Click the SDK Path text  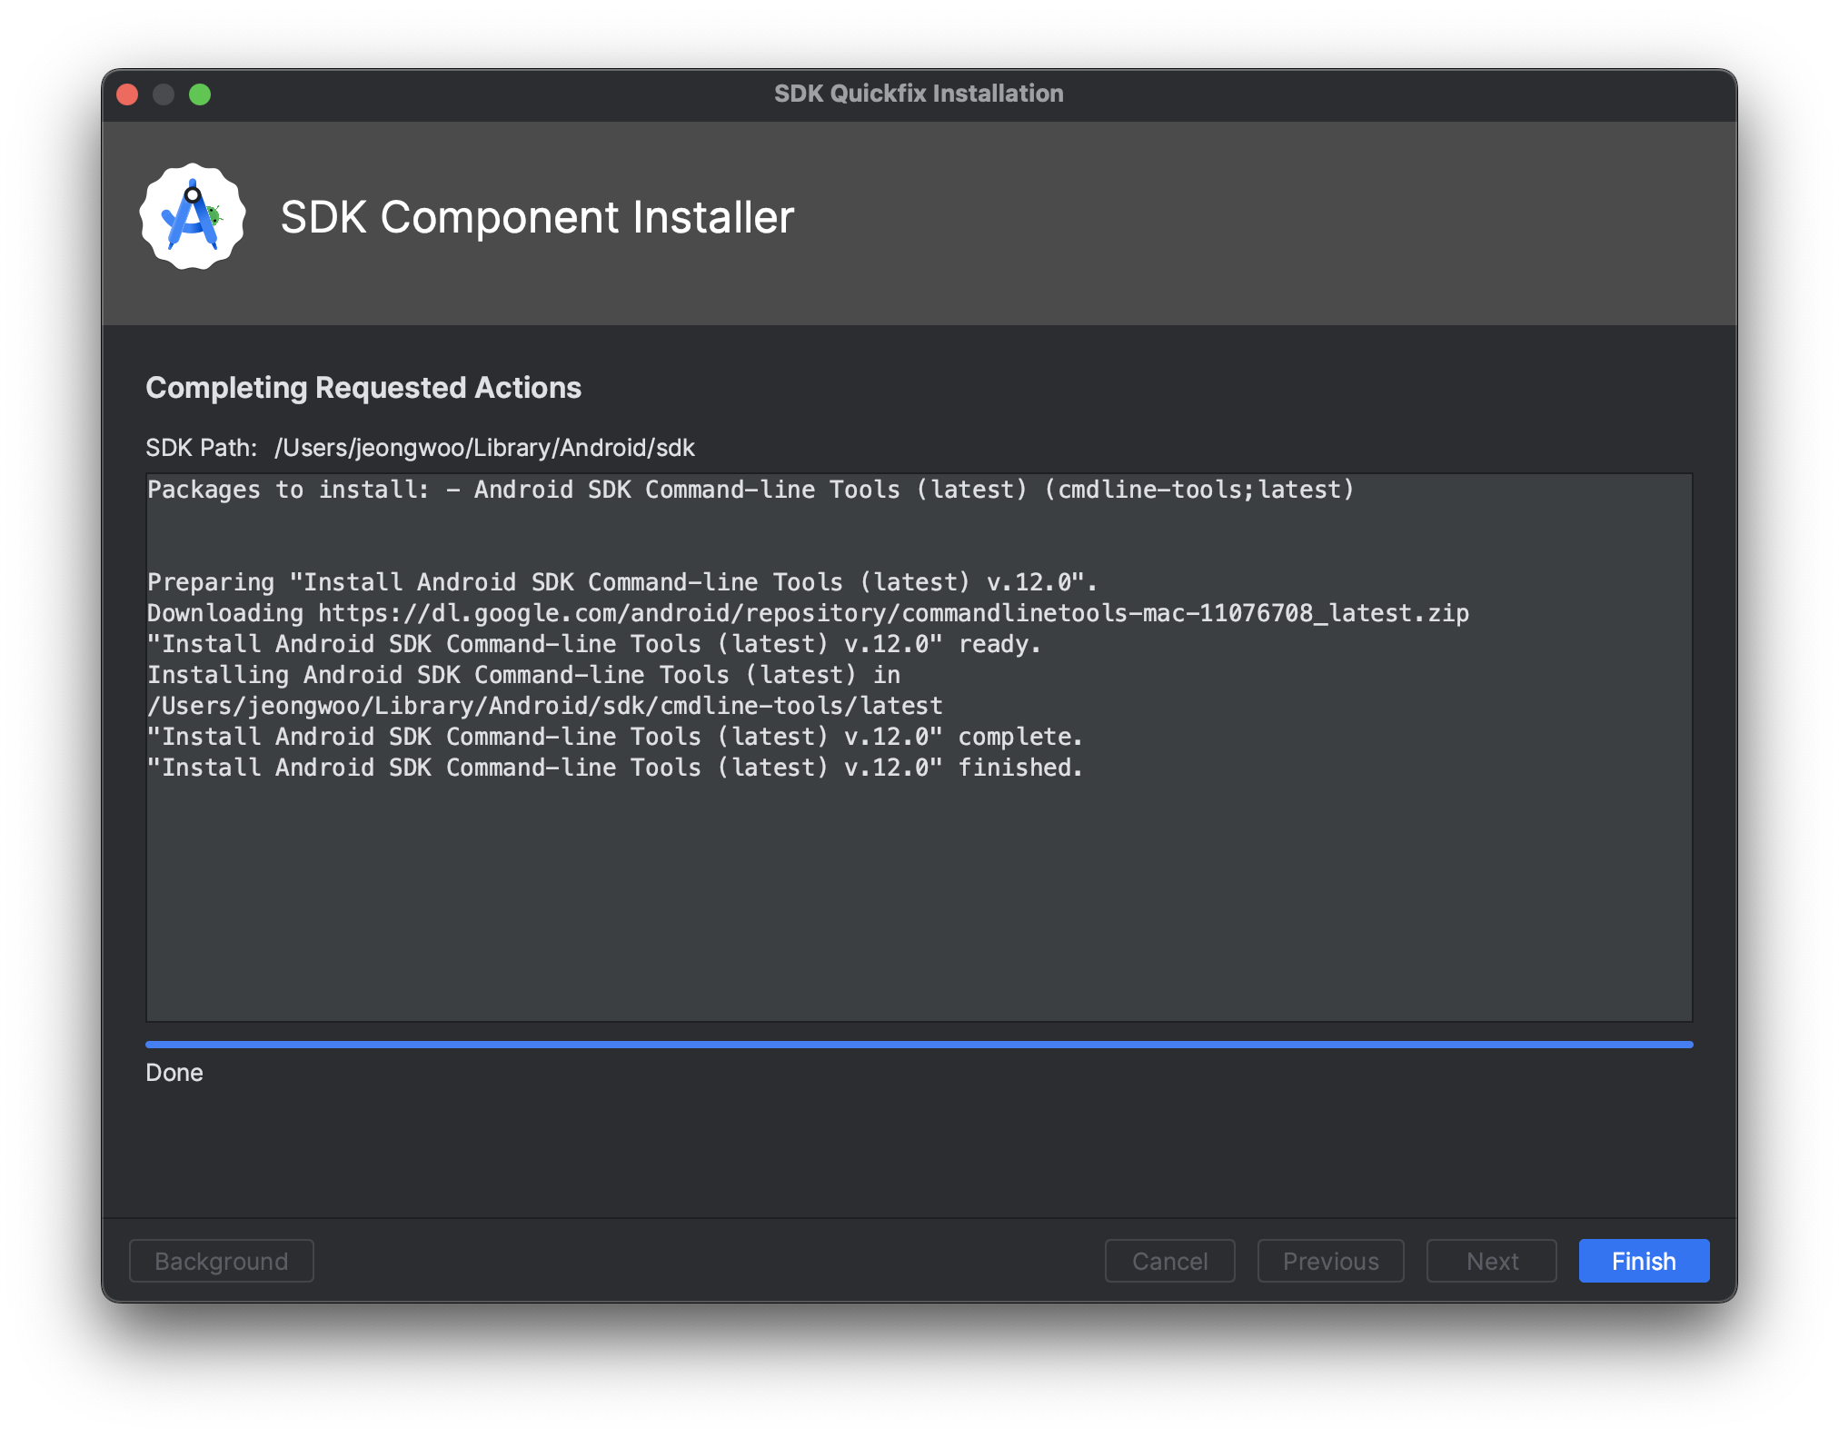420,448
